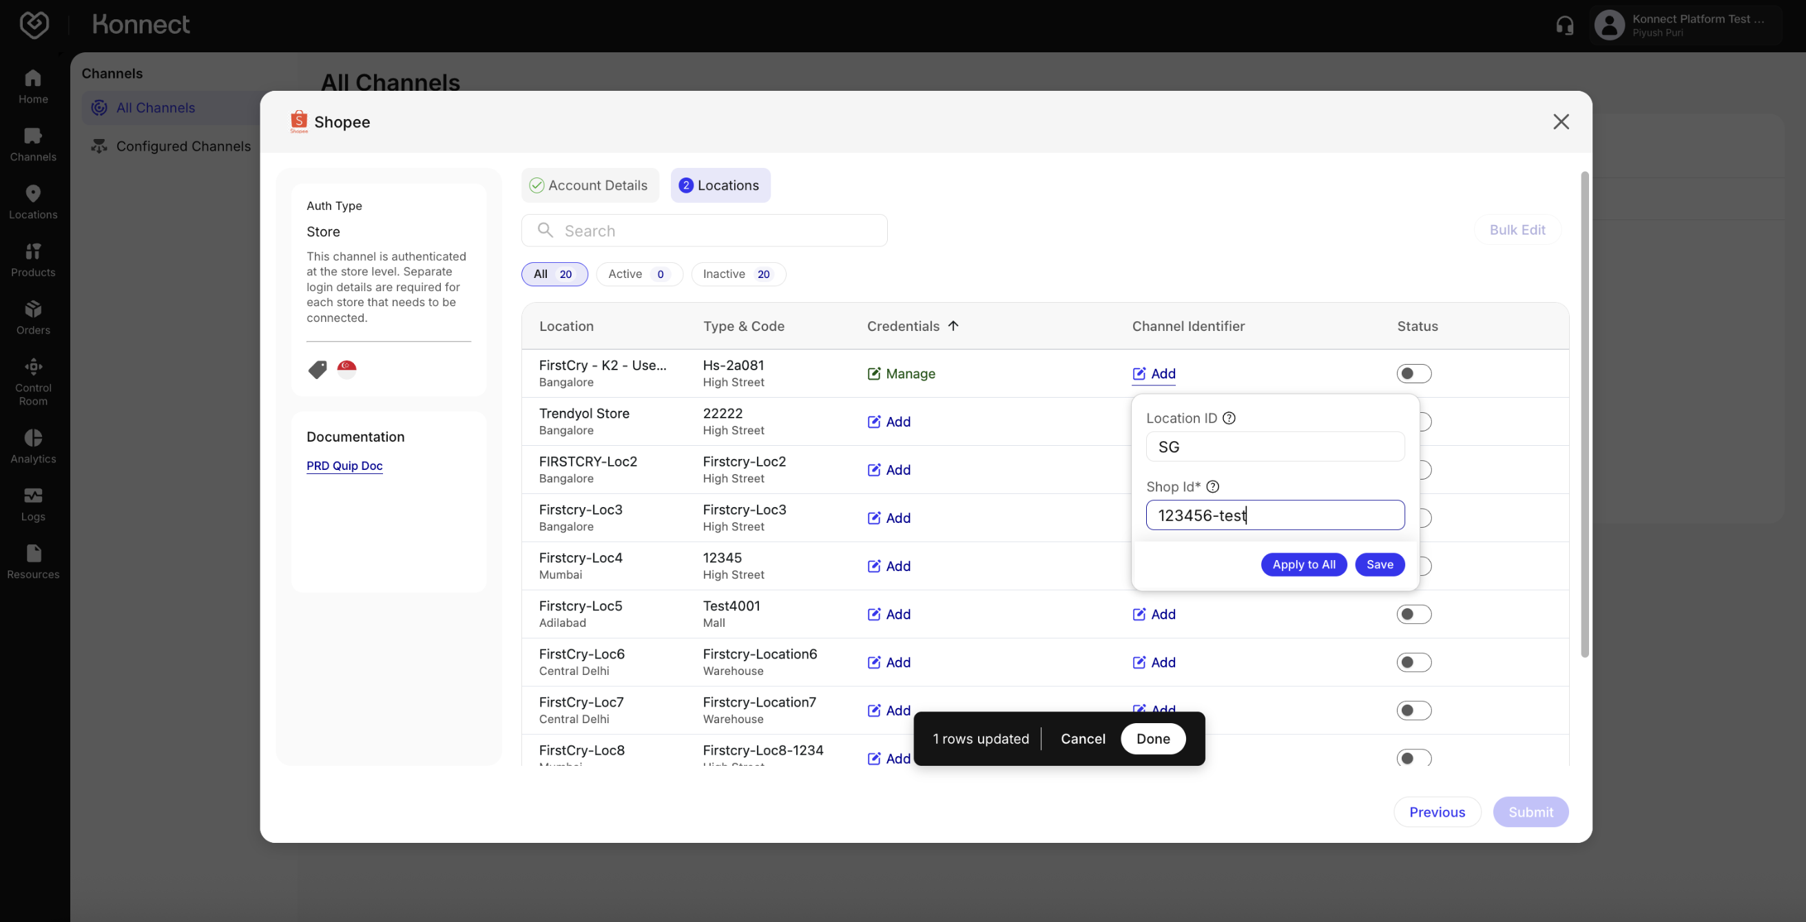Click the Shop Id help icon
This screenshot has width=1806, height=922.
tap(1212, 487)
